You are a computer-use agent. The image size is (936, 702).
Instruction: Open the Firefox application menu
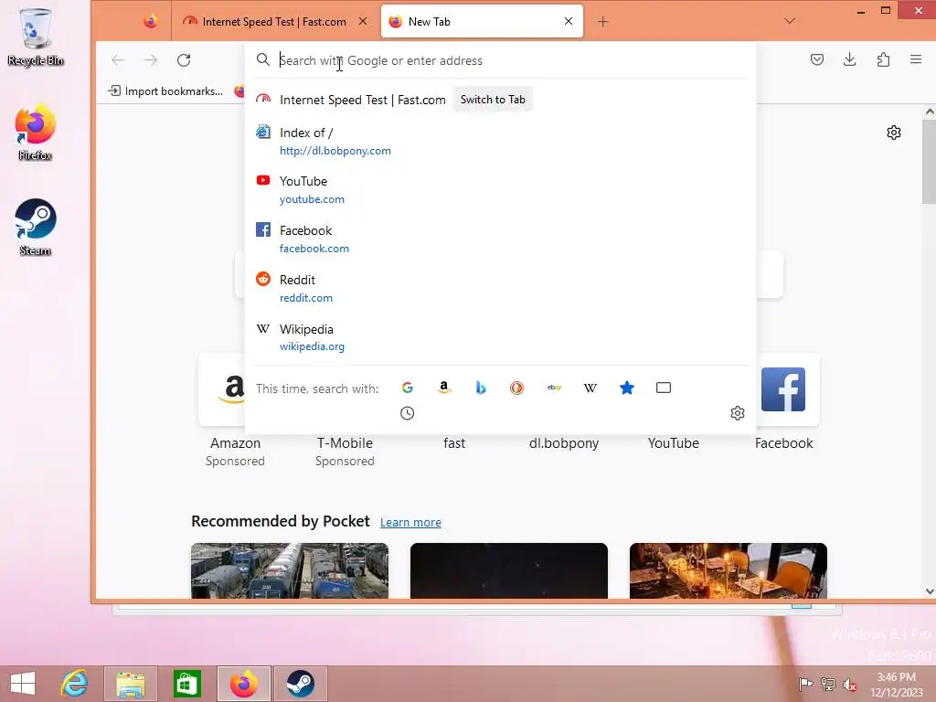tap(916, 59)
